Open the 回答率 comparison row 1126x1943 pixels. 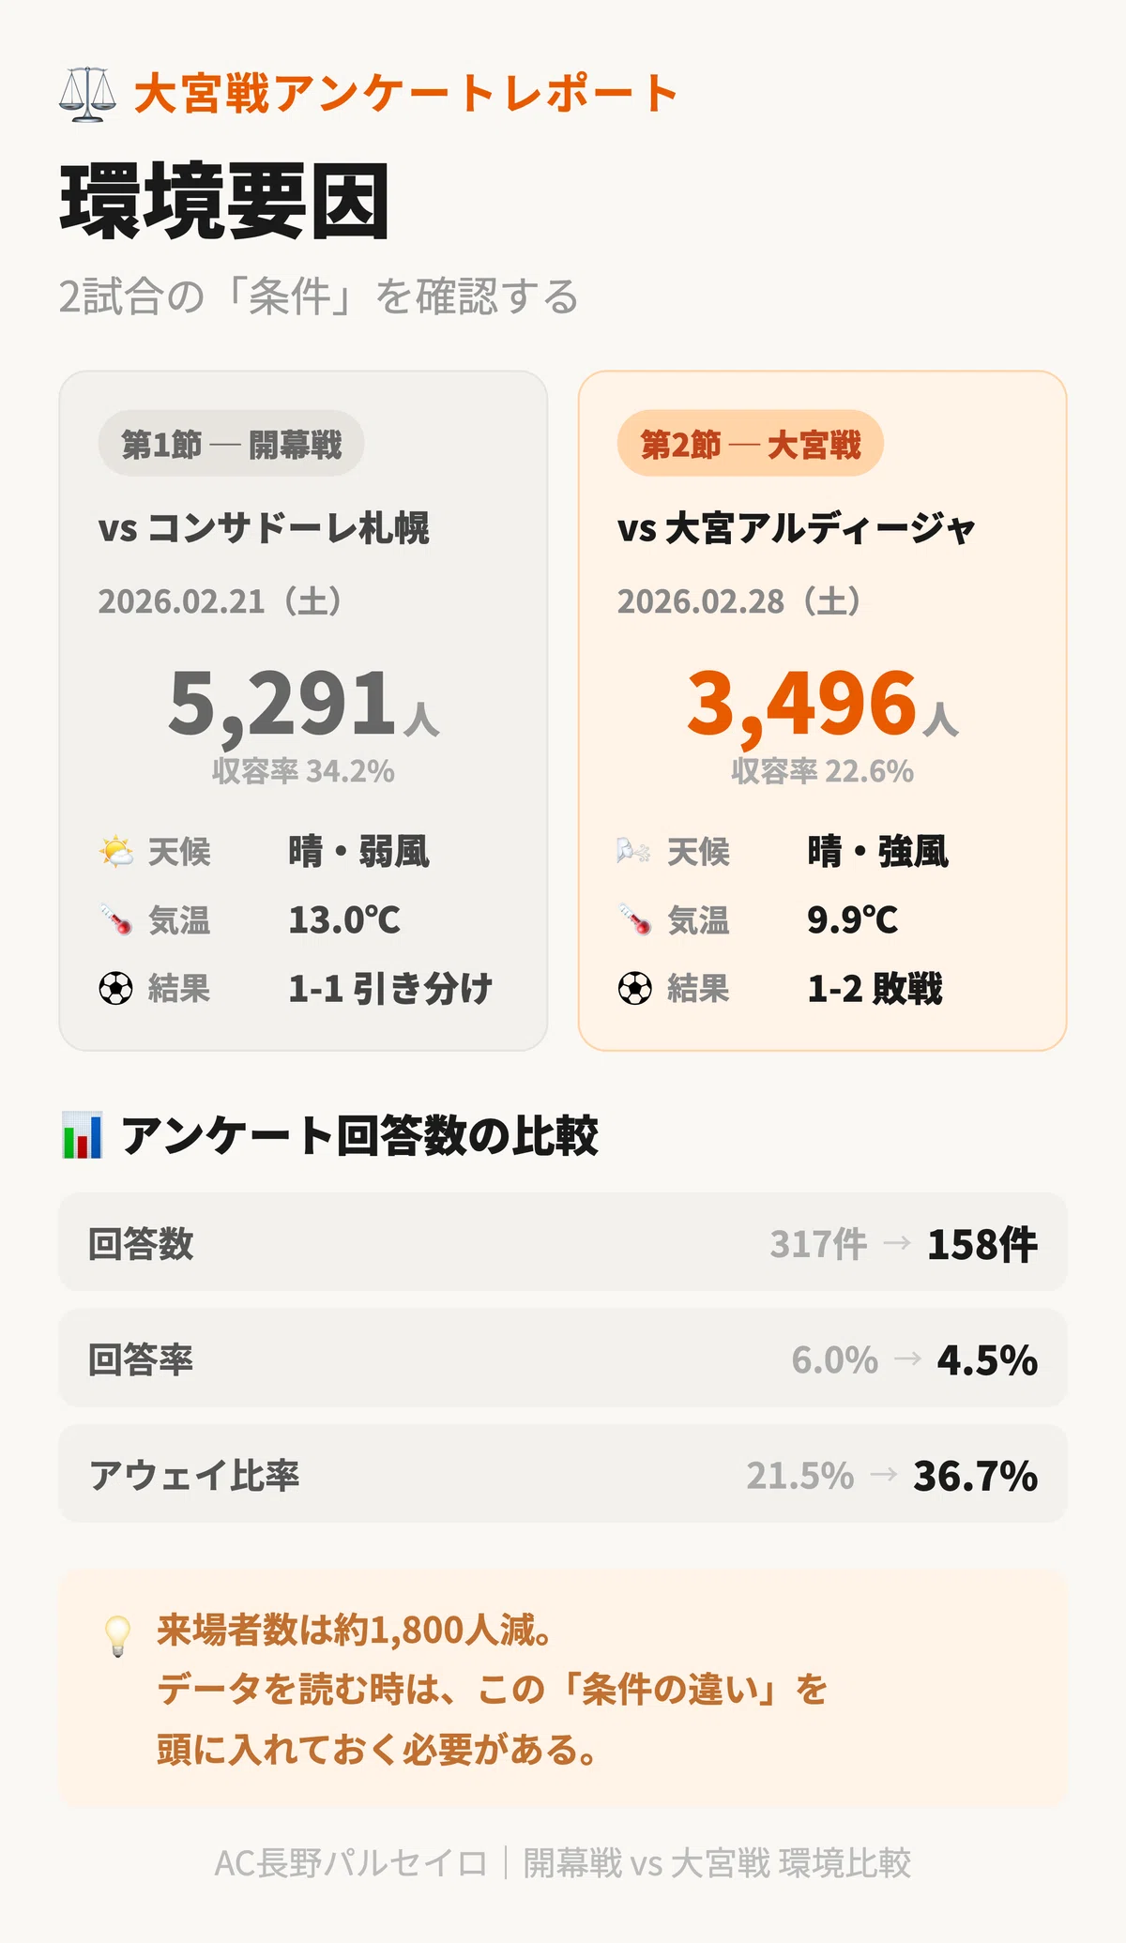563,1359
